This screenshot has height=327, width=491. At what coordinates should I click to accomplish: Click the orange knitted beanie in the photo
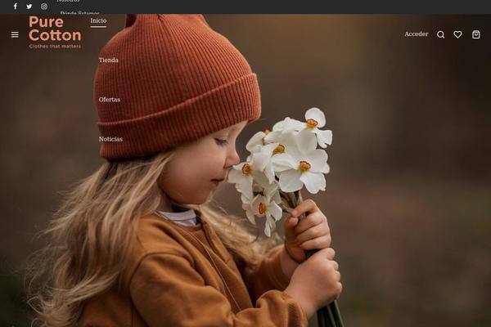click(176, 90)
